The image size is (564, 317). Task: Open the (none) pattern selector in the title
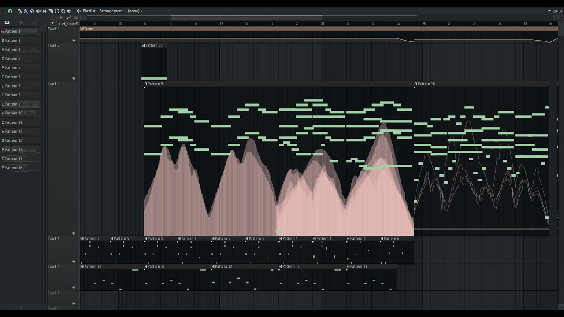[134, 11]
